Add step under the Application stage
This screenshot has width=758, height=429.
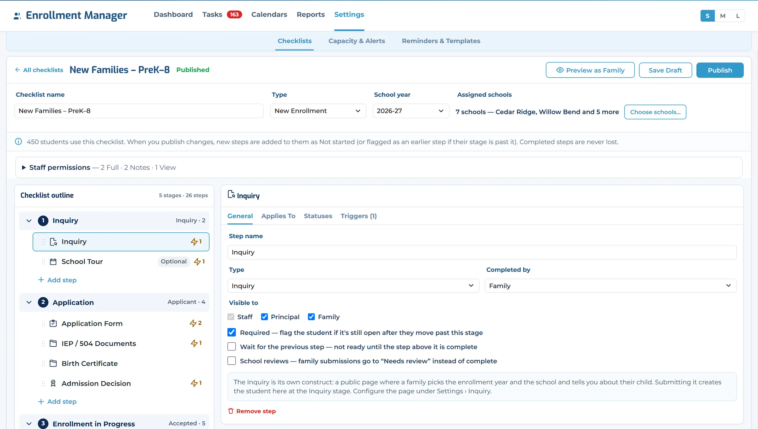pyautogui.click(x=57, y=402)
